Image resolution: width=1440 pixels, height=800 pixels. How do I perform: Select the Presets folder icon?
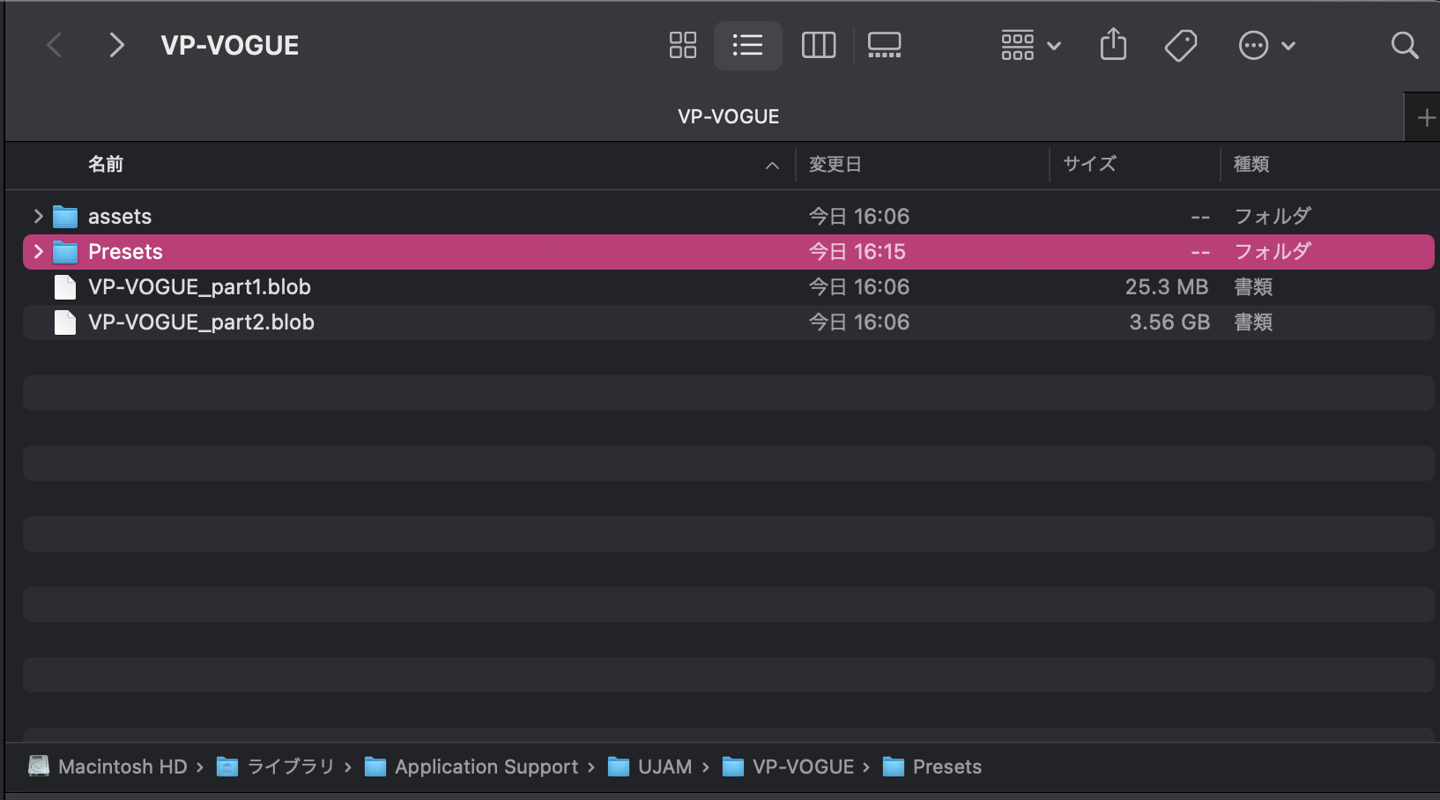[65, 251]
